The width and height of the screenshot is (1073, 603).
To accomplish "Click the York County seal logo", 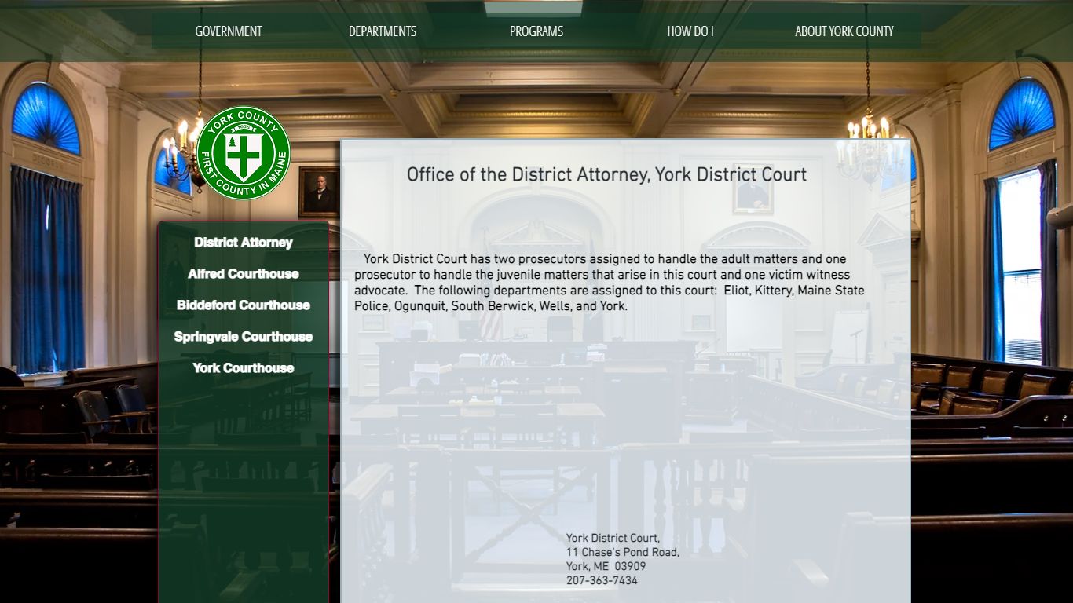I will (x=244, y=153).
